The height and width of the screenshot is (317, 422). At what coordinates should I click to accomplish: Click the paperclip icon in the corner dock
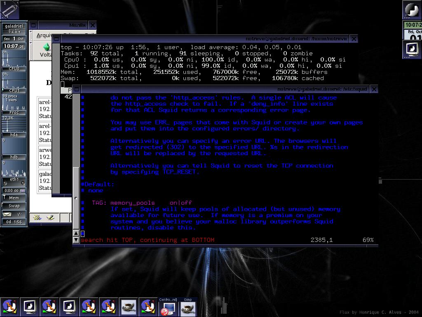coord(9,10)
